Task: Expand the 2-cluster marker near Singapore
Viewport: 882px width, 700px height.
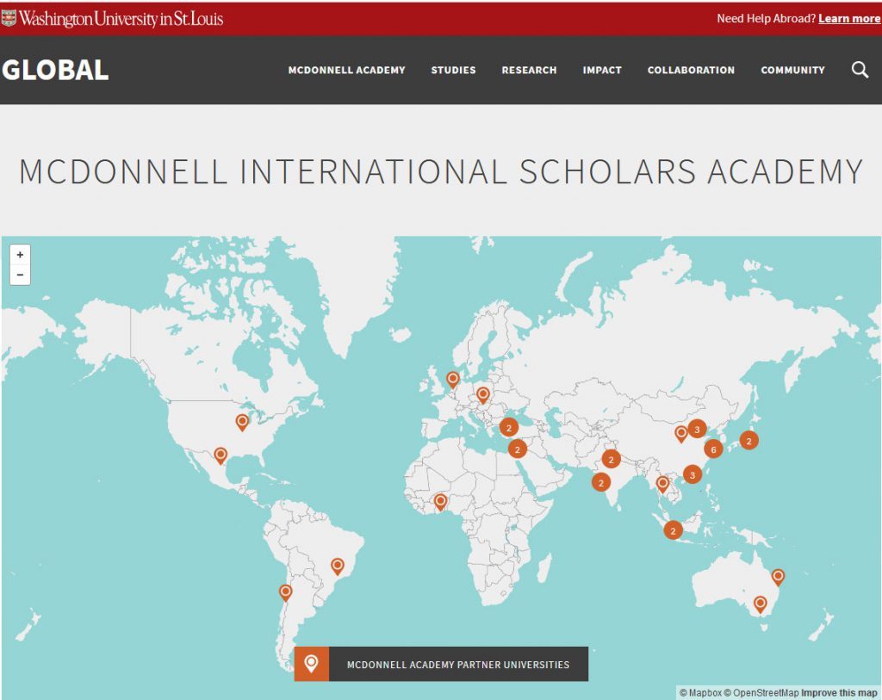Action: coord(673,530)
